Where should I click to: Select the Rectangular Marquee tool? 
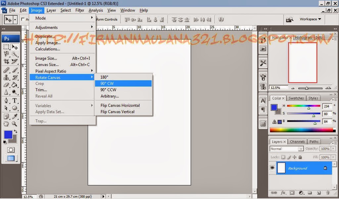tap(6, 47)
